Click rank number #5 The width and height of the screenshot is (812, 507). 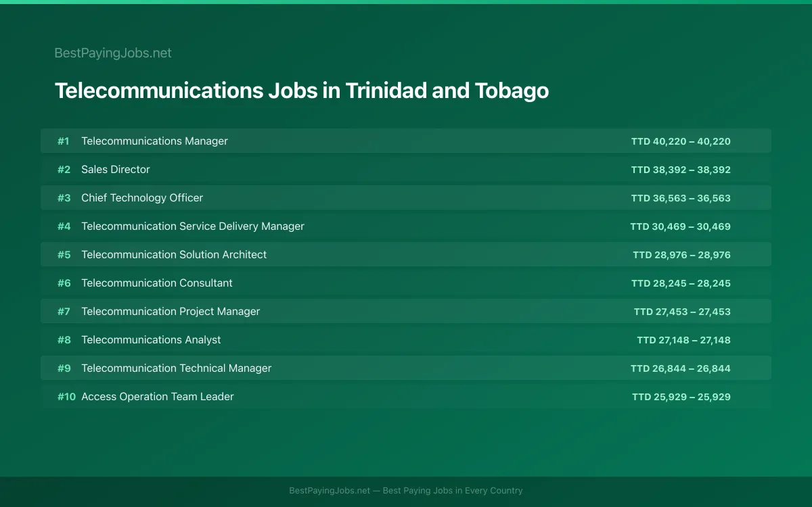pos(64,255)
